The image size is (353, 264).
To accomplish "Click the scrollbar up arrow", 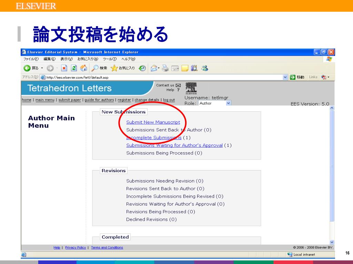I will (x=332, y=108).
